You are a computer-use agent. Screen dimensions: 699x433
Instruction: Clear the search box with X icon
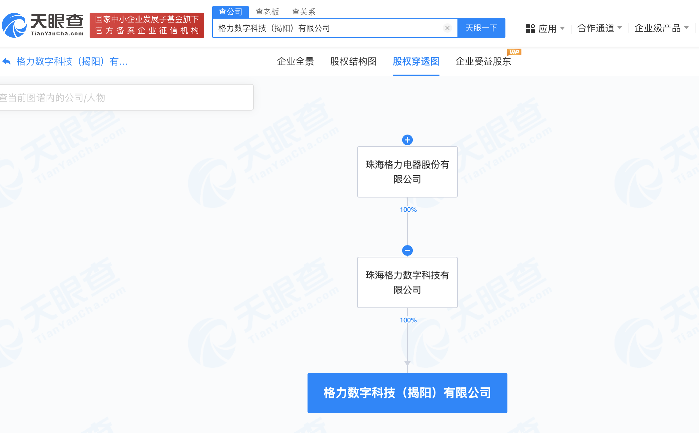click(447, 28)
